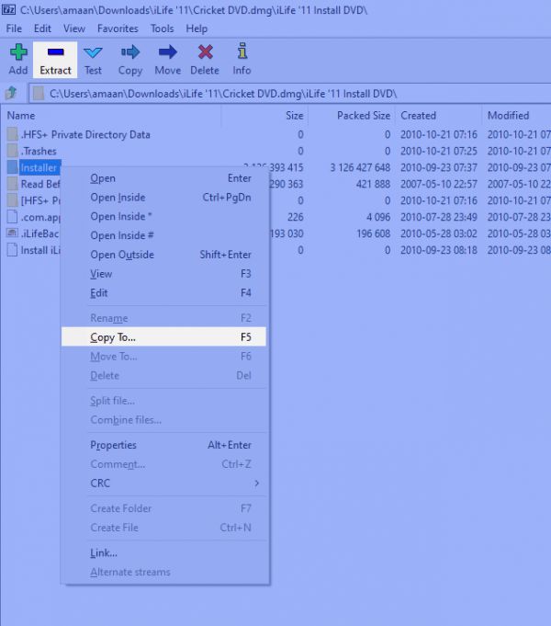The width and height of the screenshot is (551, 626).
Task: Open the Tools menu
Action: click(x=163, y=28)
